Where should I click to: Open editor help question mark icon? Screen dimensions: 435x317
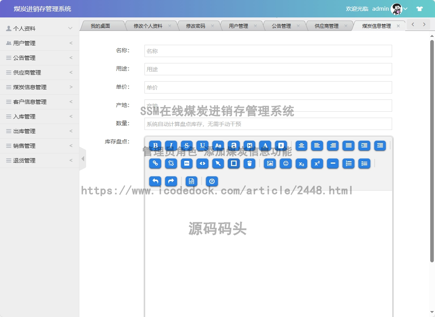tap(212, 181)
